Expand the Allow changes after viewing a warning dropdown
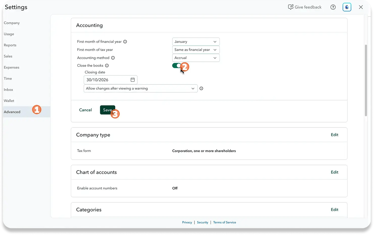The height and width of the screenshot is (235, 374). 141,88
